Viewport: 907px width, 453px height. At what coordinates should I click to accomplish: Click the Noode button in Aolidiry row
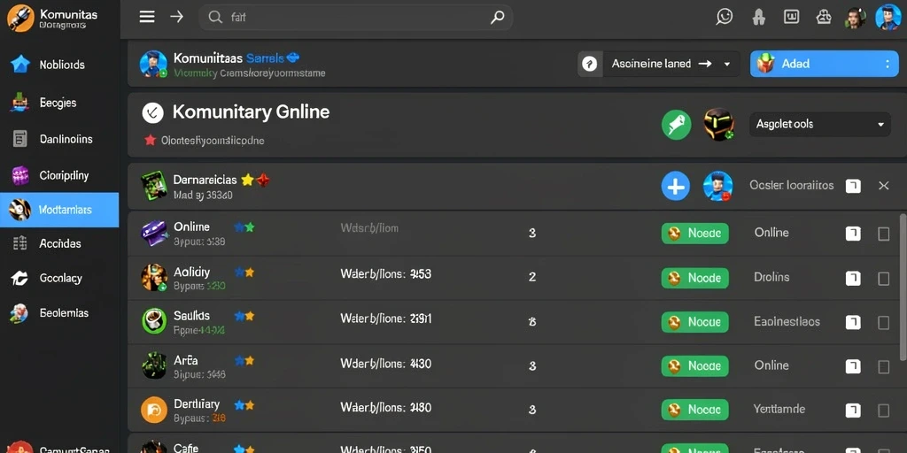tap(694, 278)
